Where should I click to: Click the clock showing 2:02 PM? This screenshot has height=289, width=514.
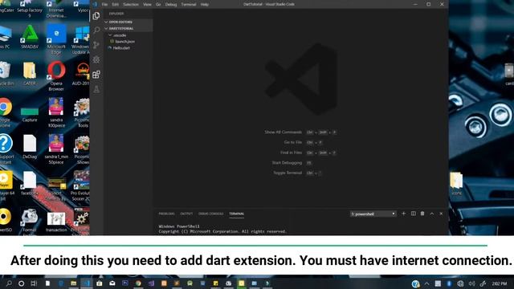point(500,283)
